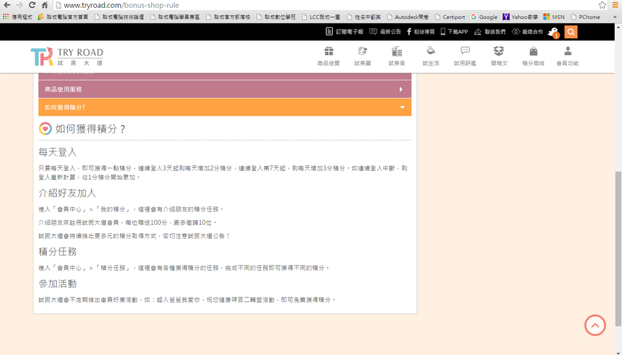
Task: Open the 試生活 nav item
Action: pos(431,56)
